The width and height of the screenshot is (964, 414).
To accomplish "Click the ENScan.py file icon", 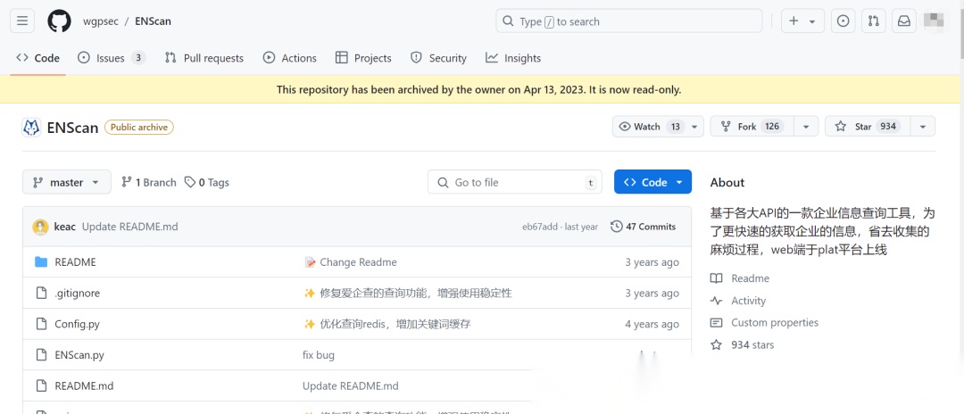I will click(41, 355).
